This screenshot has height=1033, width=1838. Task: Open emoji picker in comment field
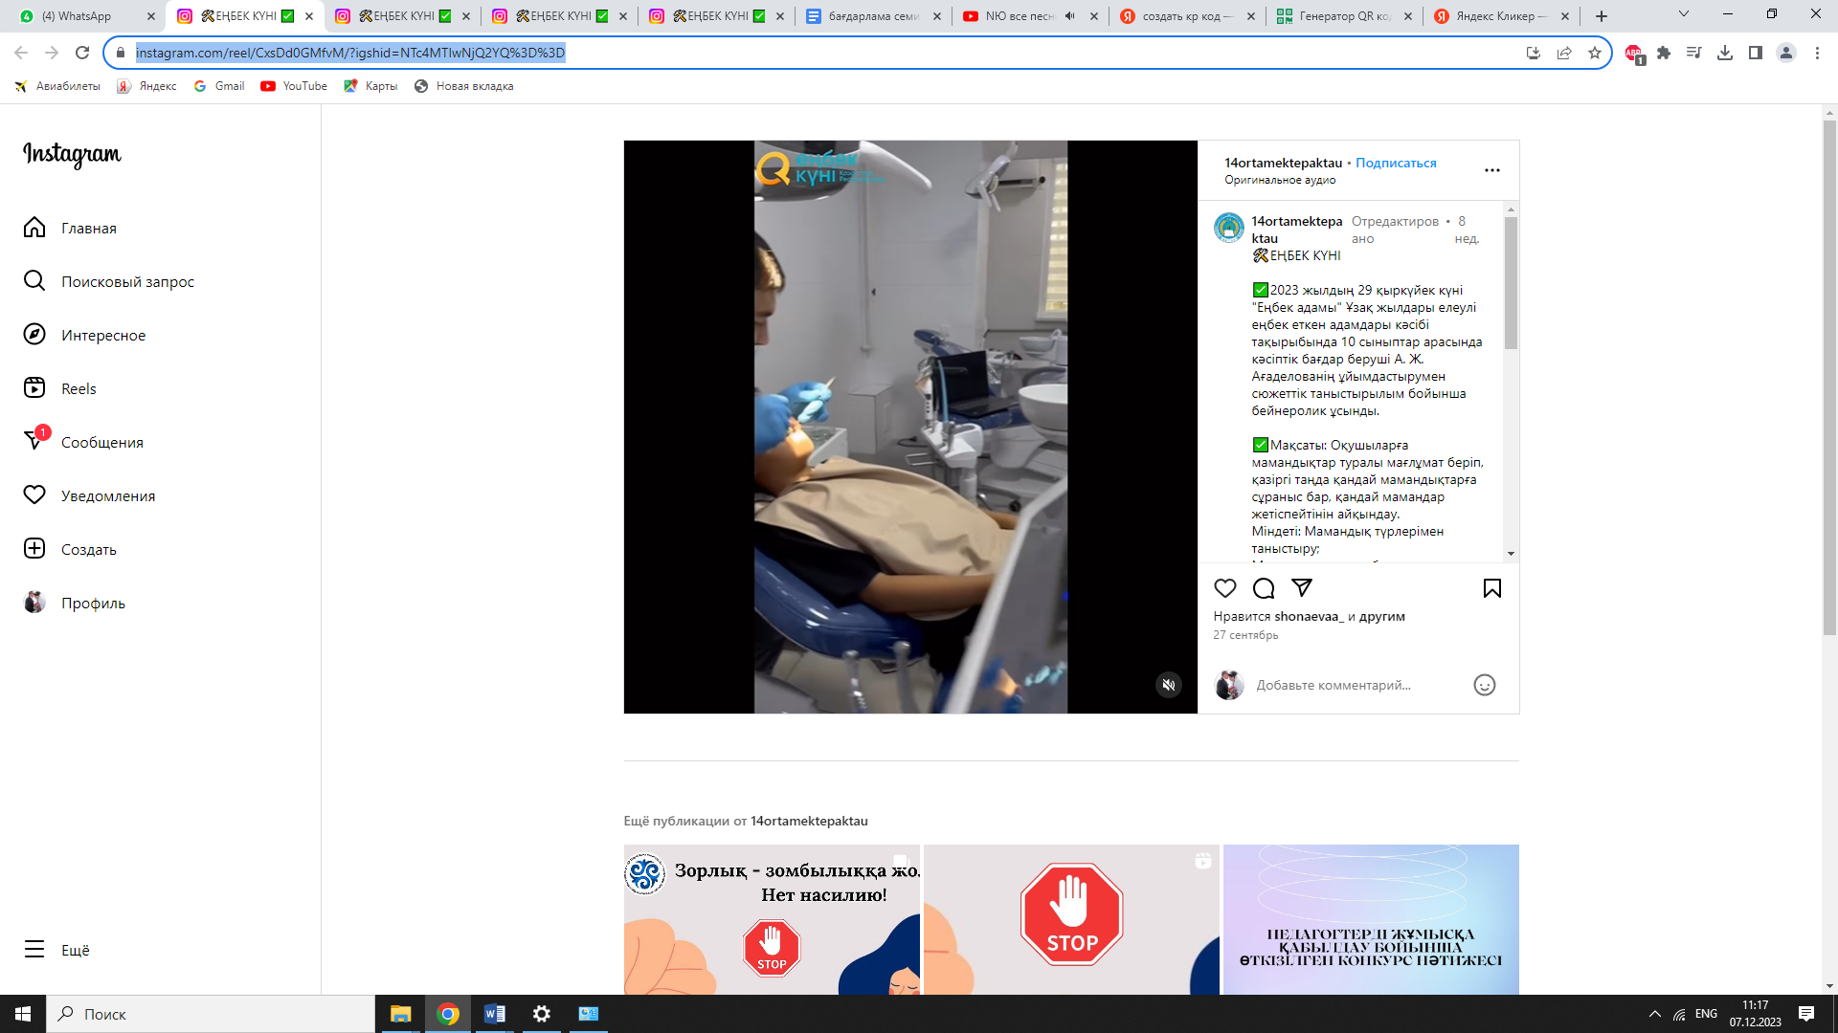pos(1484,685)
